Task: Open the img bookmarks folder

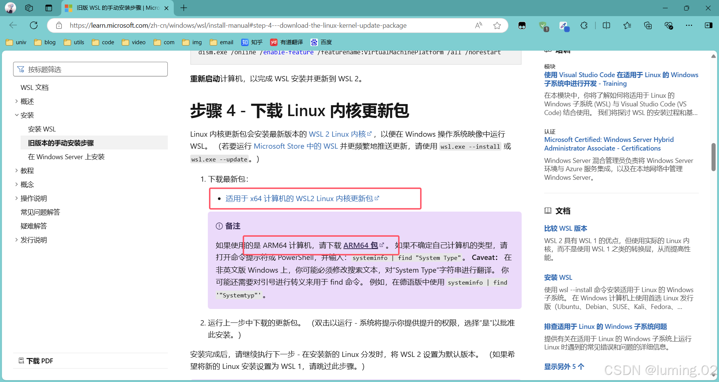Action: click(192, 42)
